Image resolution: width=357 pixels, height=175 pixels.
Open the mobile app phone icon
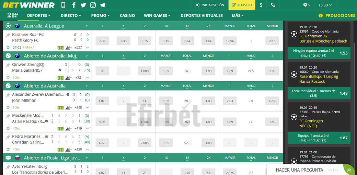(63, 5)
